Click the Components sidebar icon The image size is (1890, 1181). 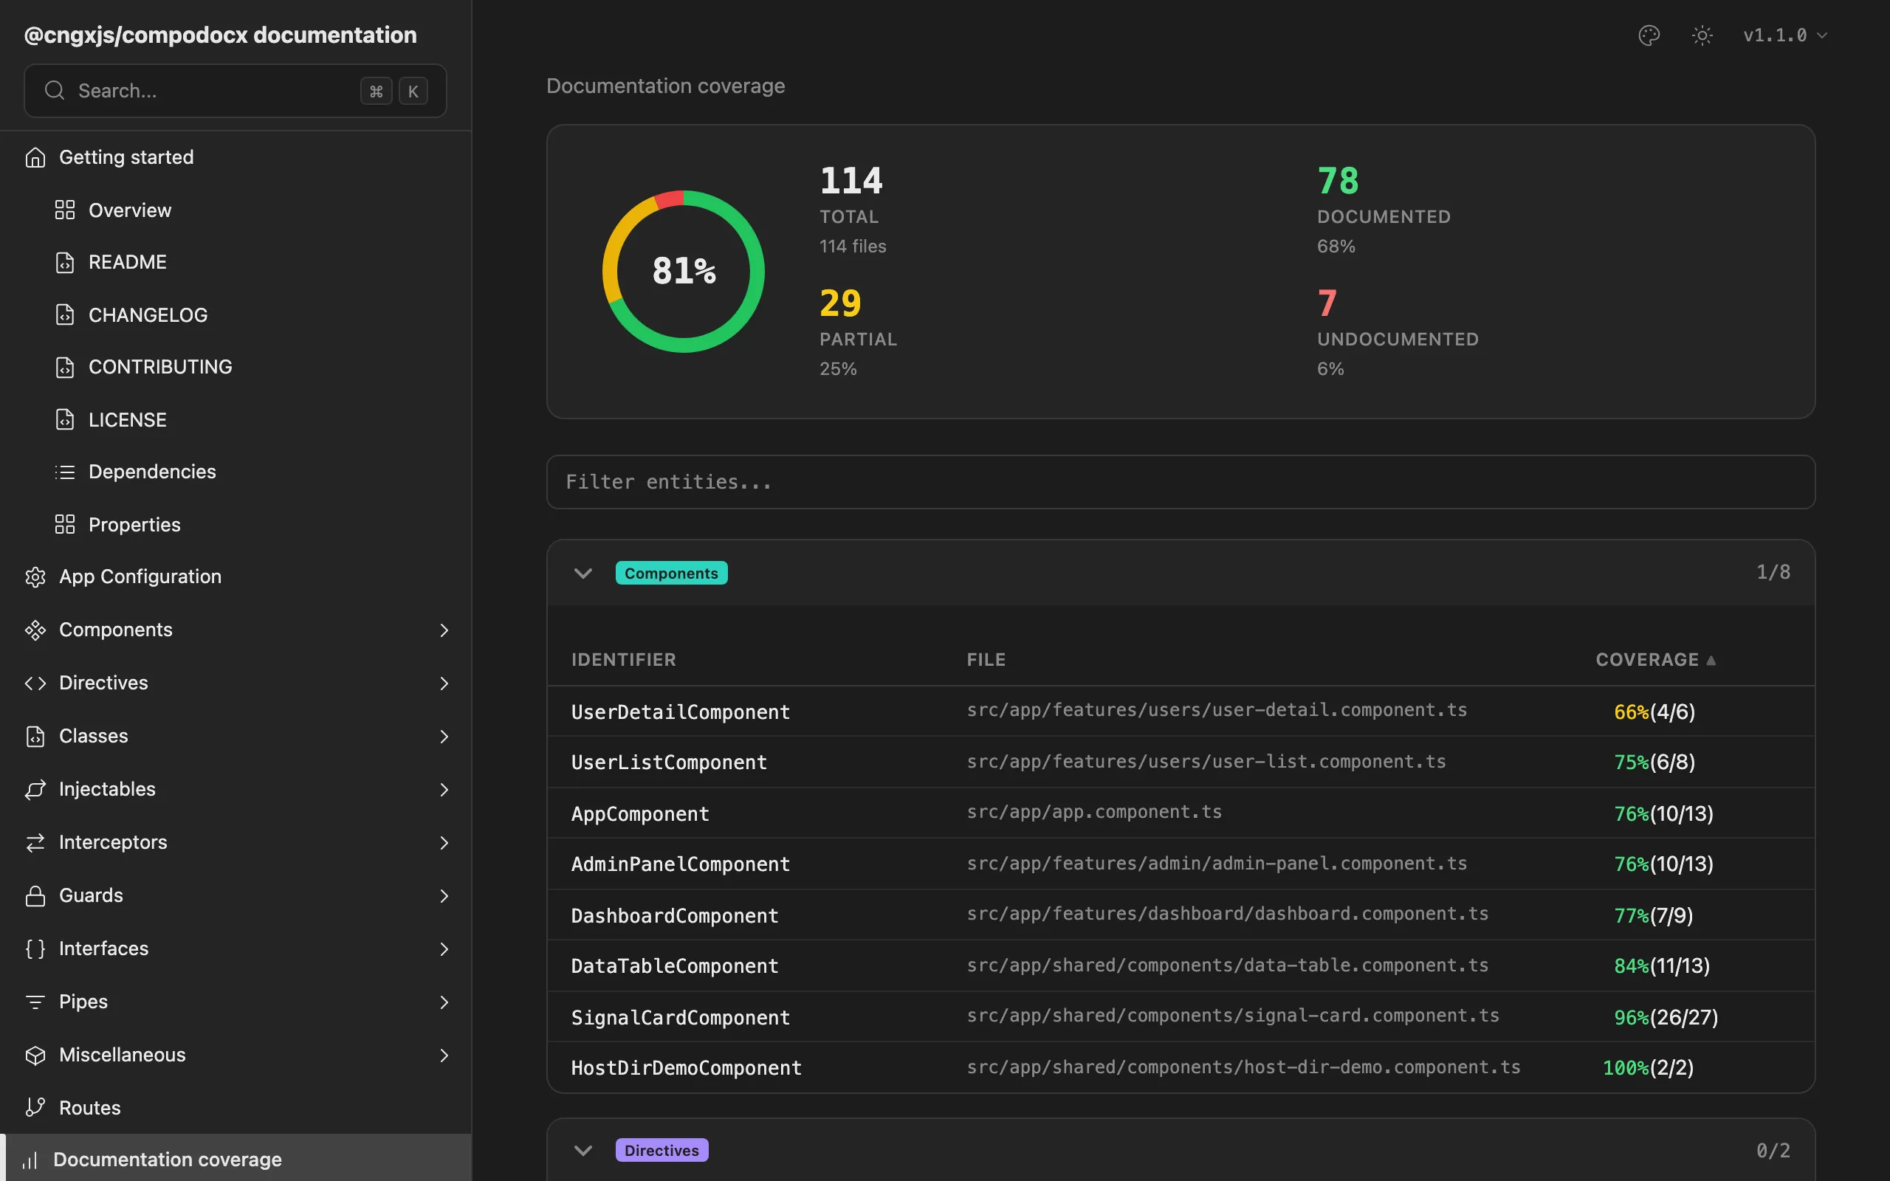coord(35,630)
